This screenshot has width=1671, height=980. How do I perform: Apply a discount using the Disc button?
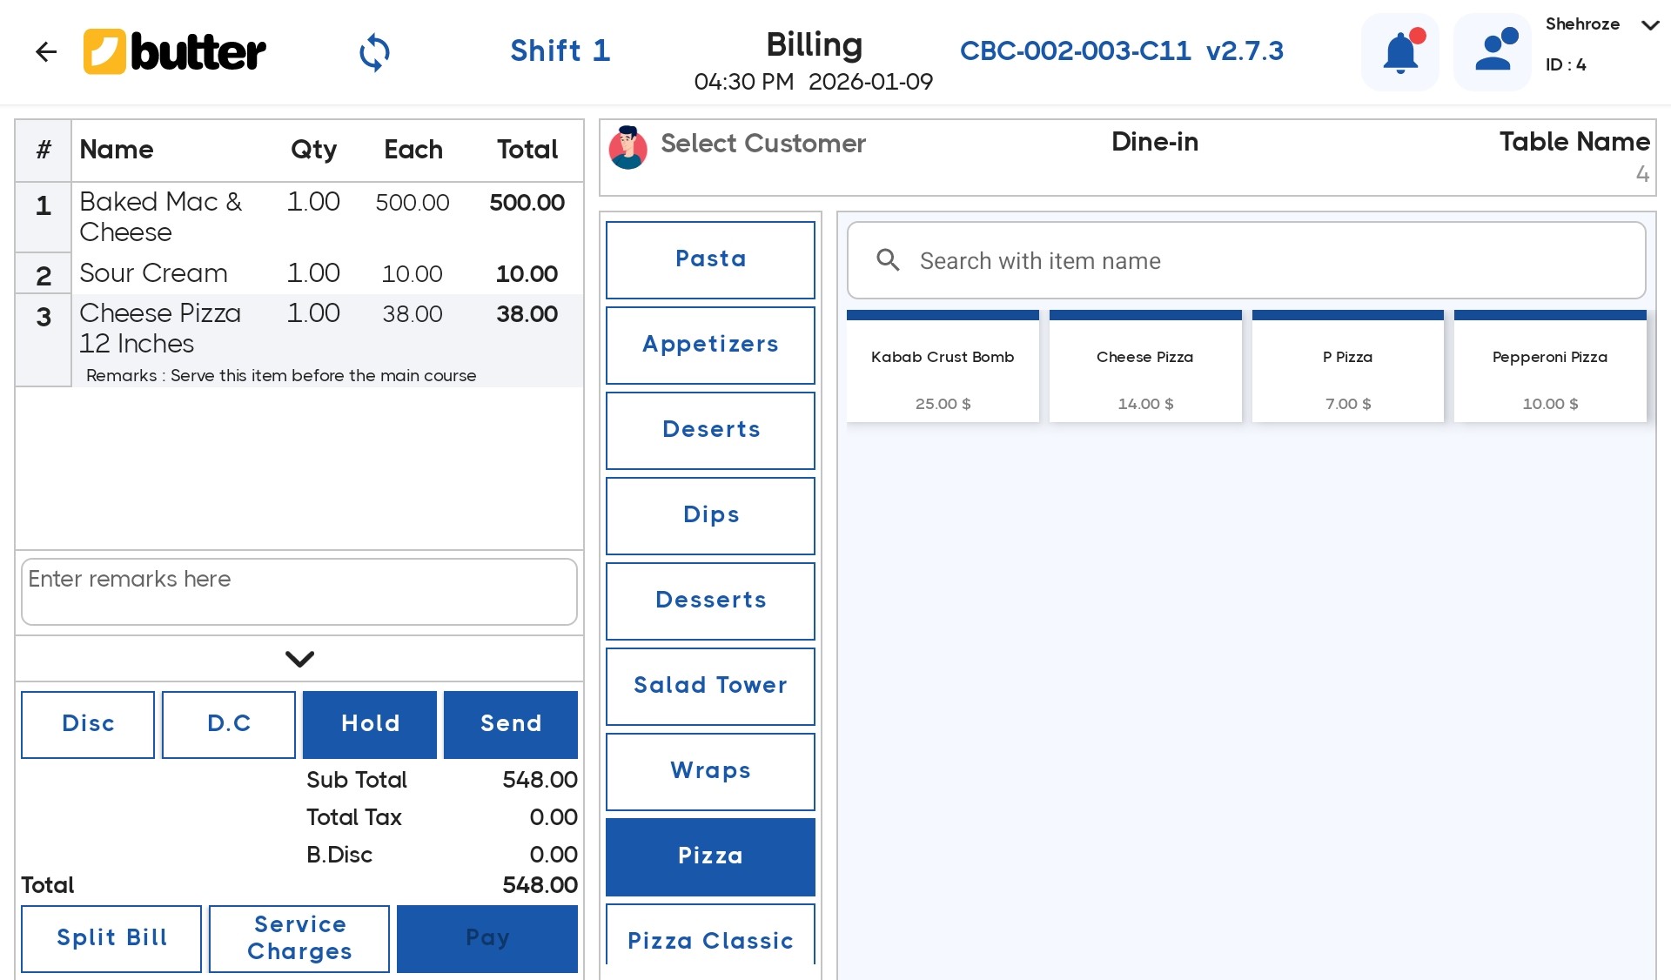click(87, 723)
